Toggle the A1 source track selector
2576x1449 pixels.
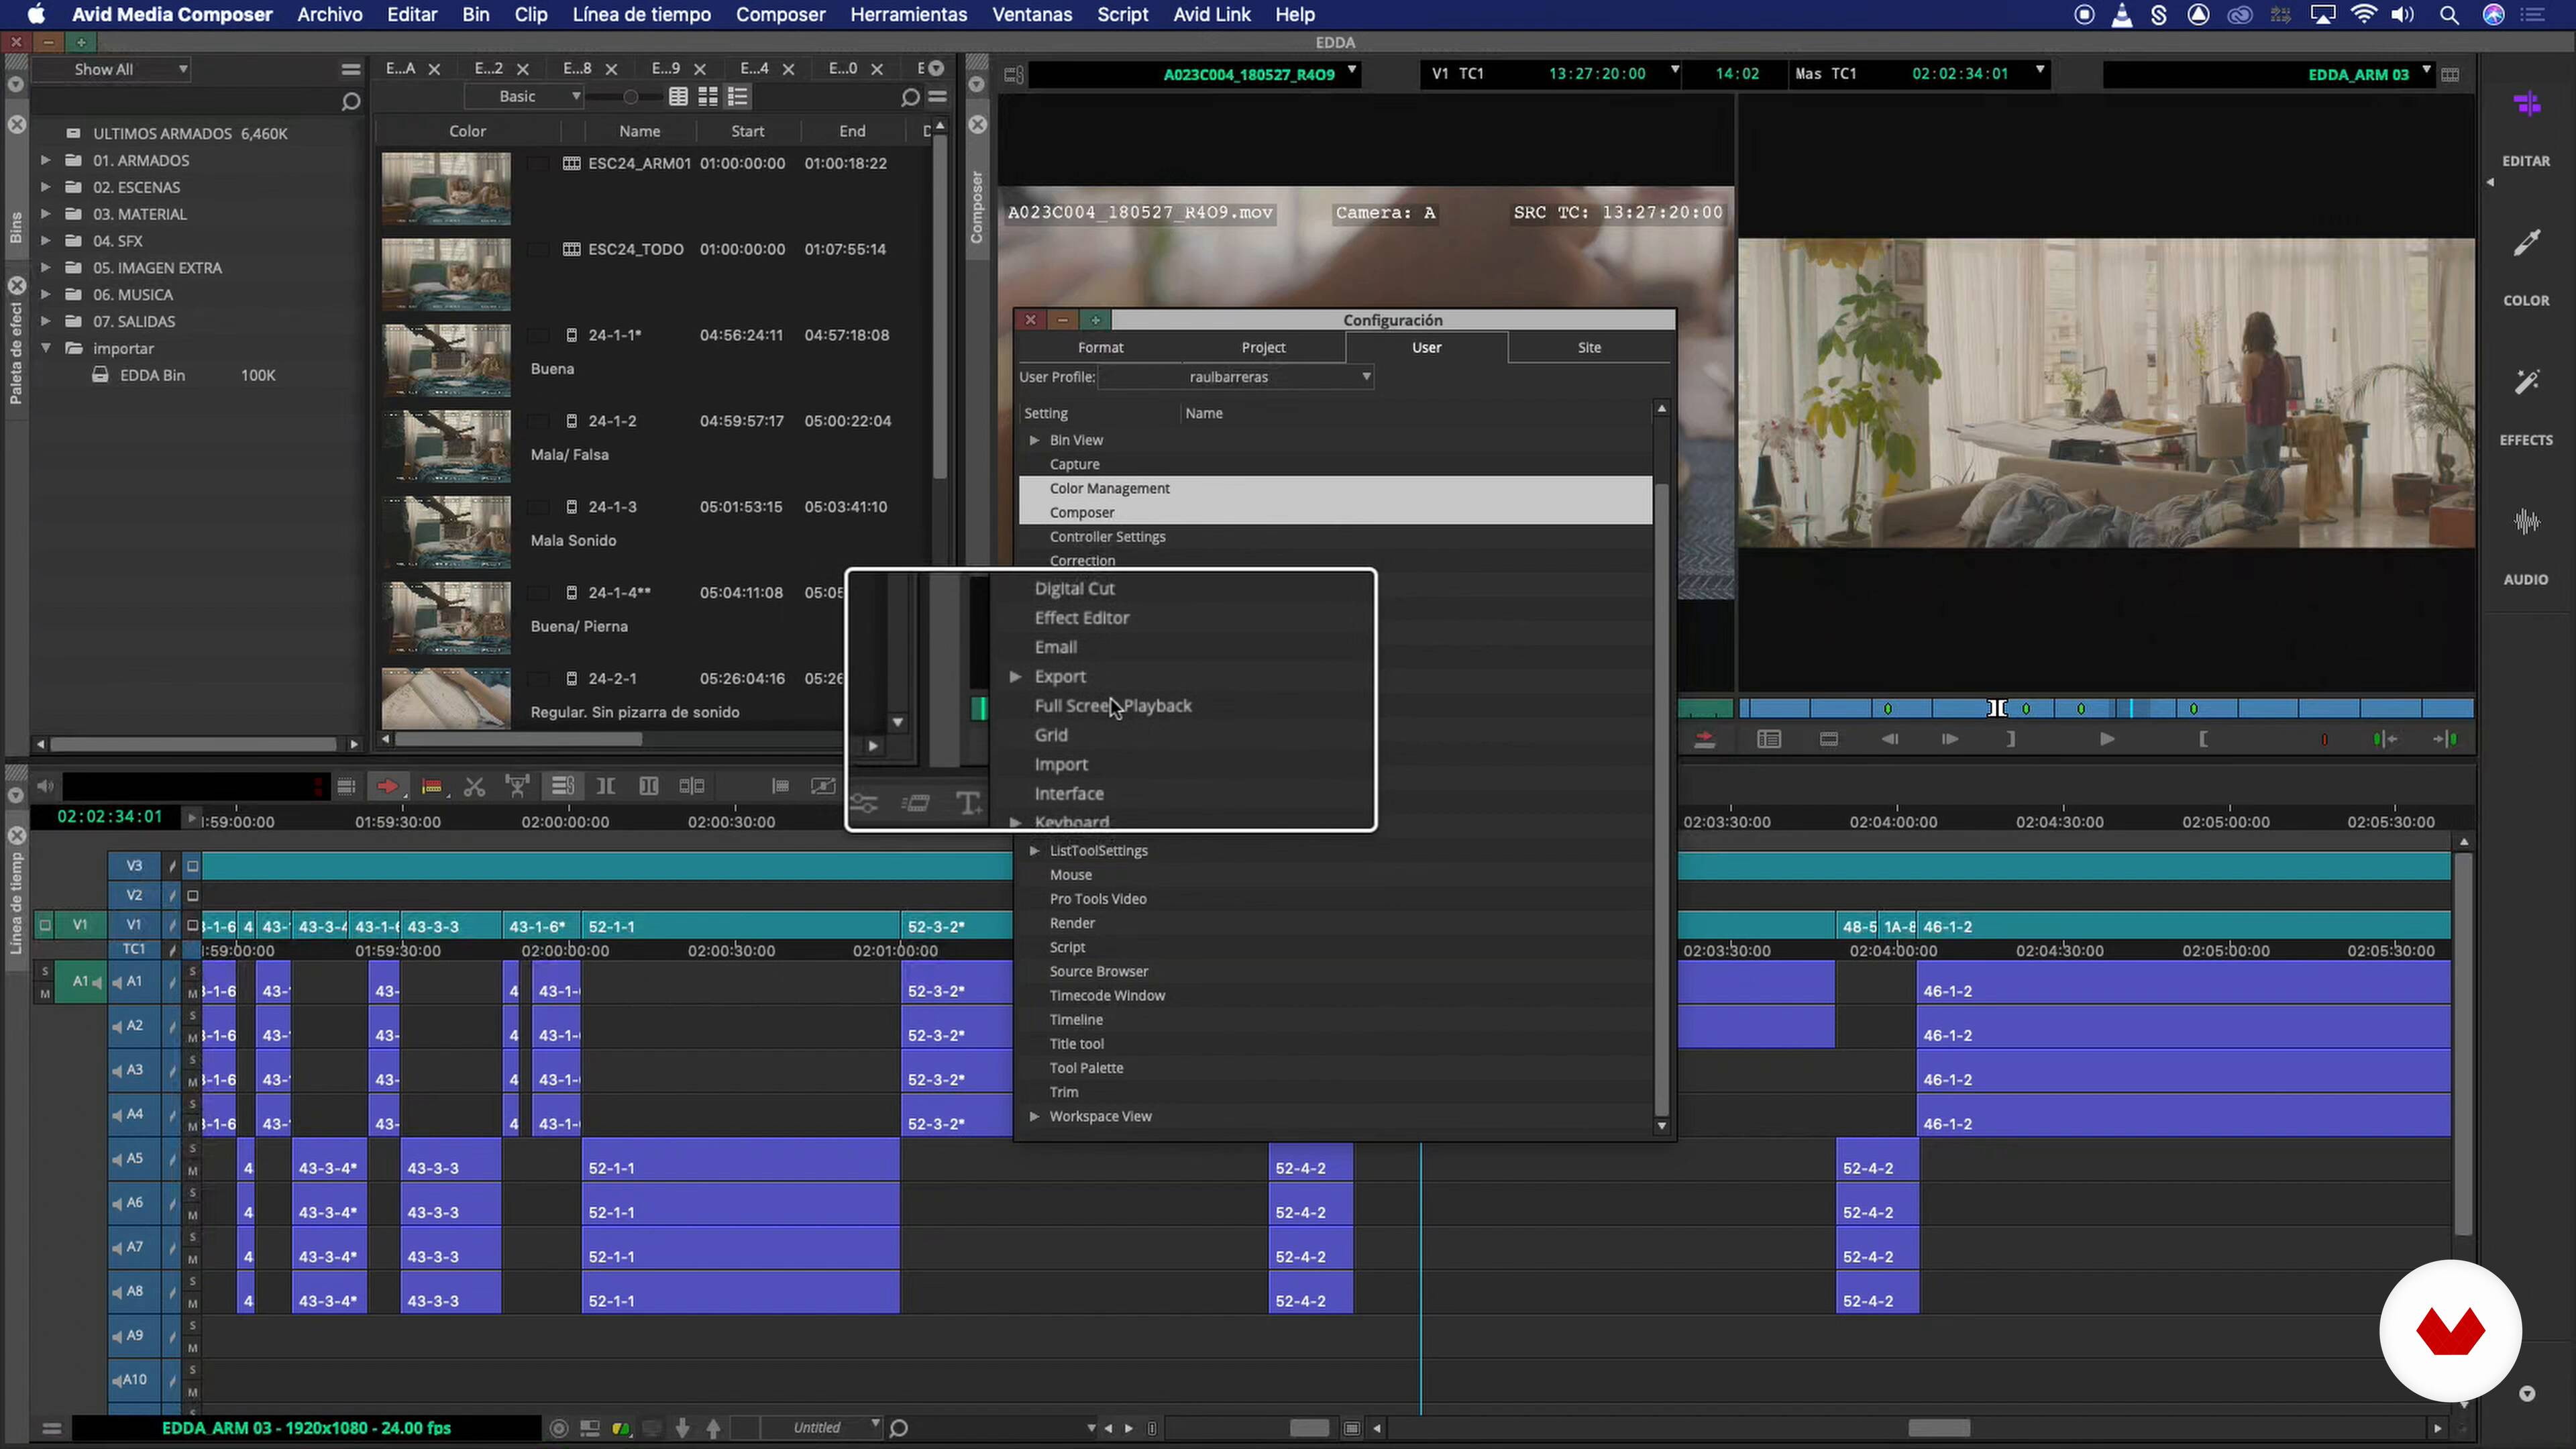[x=80, y=982]
